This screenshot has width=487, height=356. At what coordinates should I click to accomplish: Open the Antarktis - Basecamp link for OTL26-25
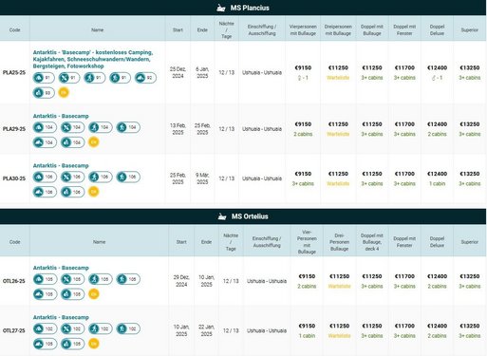pyautogui.click(x=61, y=268)
